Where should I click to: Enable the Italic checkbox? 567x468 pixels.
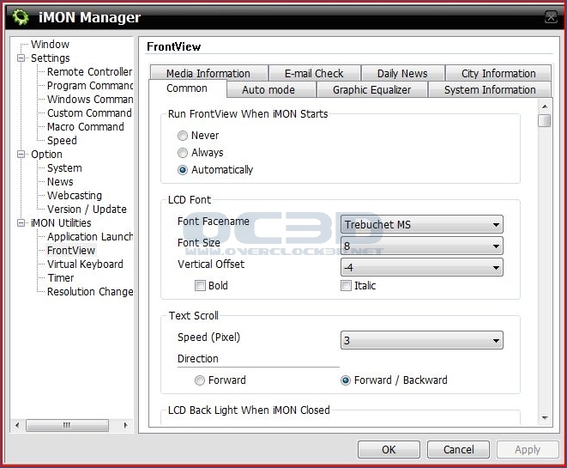click(x=346, y=286)
